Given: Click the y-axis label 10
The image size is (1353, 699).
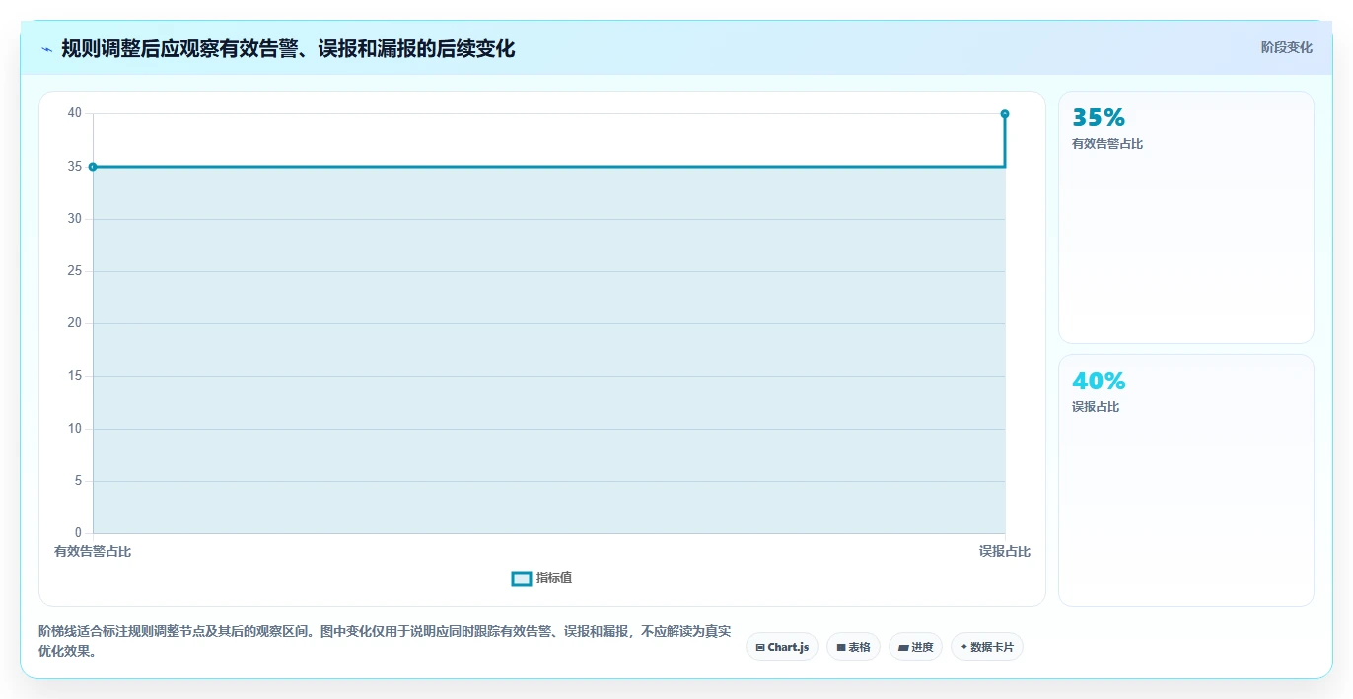Looking at the screenshot, I should [x=75, y=429].
